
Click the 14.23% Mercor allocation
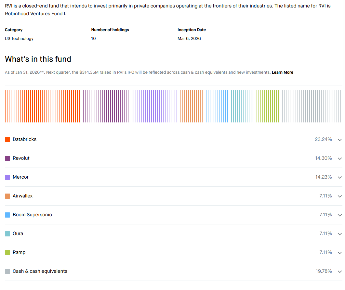(x=324, y=177)
